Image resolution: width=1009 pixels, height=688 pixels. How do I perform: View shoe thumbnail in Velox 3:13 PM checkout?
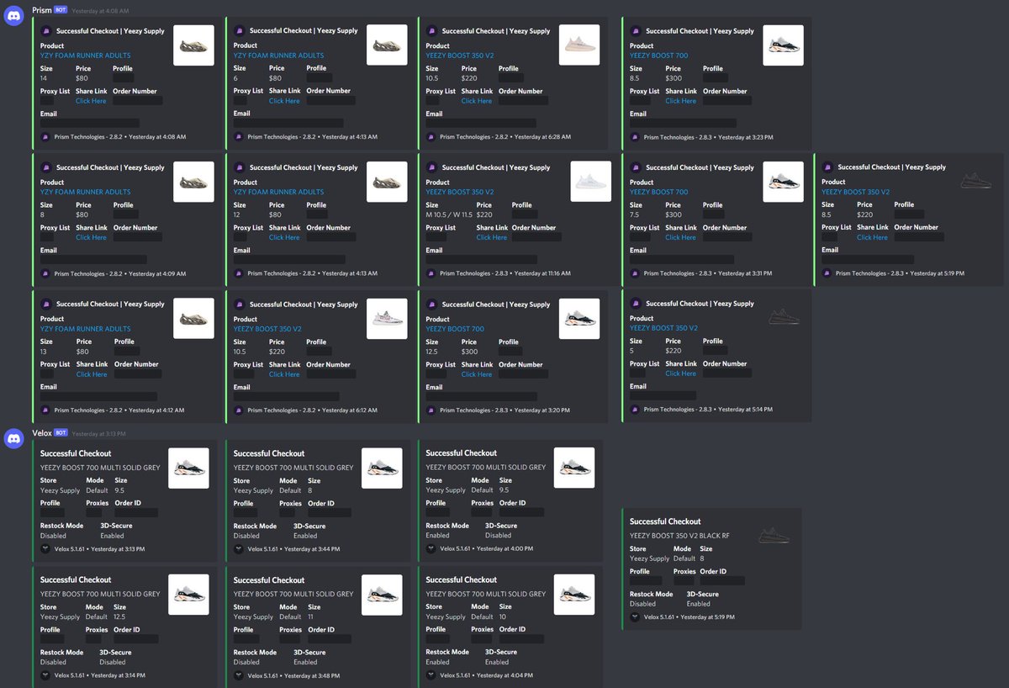point(188,468)
